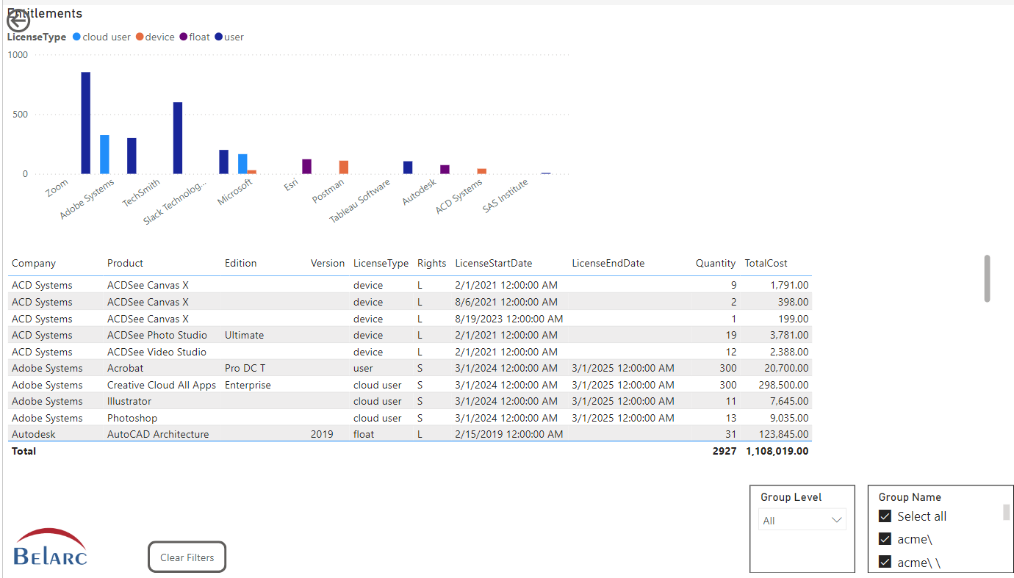
Task: Toggle the acme\ \ group checkbox
Action: pos(885,562)
